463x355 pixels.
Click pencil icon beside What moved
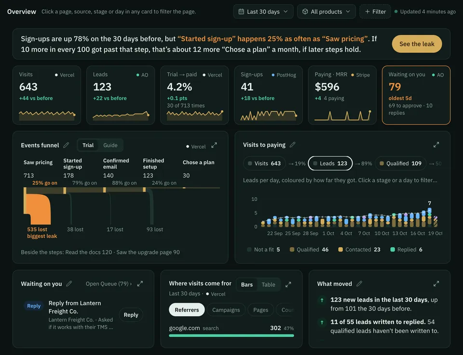coord(359,283)
